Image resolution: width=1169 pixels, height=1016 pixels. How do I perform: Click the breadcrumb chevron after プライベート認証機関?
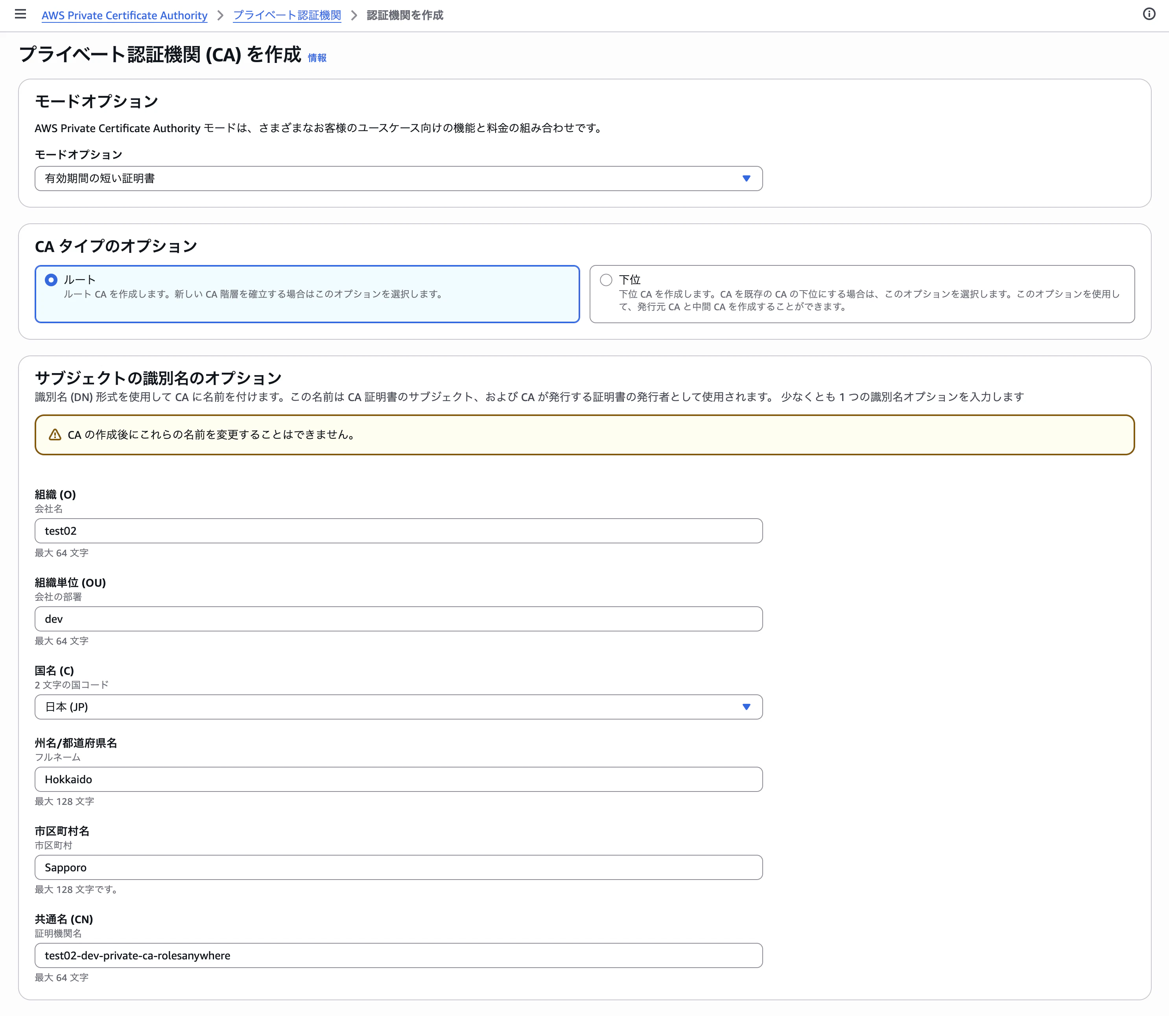tap(354, 15)
